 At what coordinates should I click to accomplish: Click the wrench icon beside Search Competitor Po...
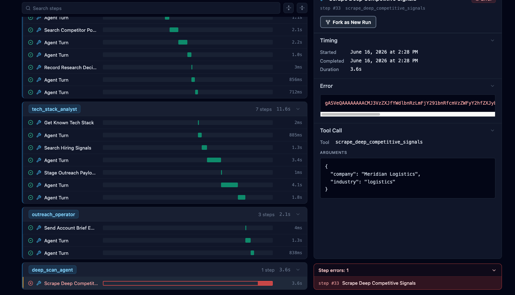pos(39,30)
